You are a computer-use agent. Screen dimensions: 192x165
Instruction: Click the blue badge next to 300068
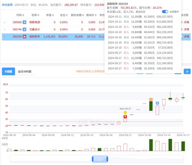pyautogui.click(x=25, y=22)
